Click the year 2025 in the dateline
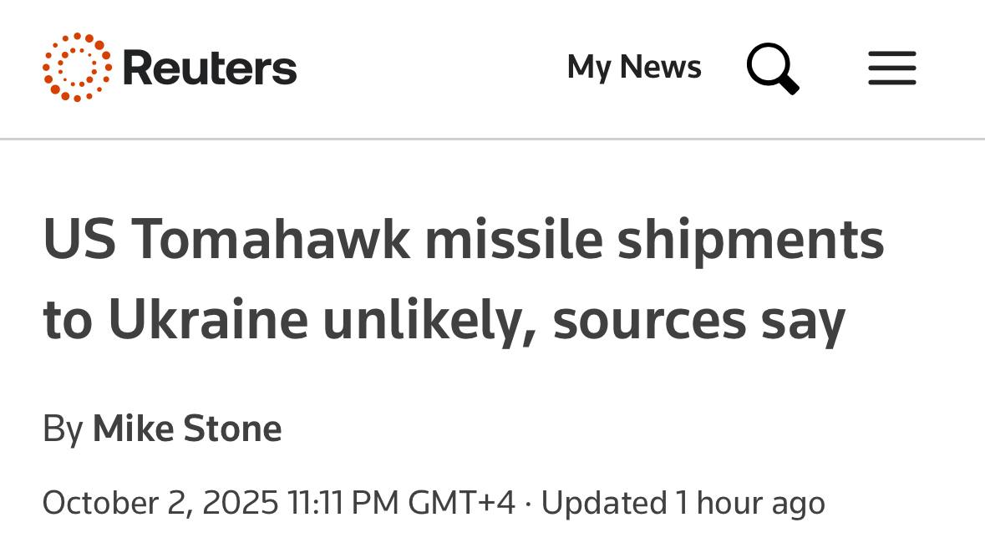Viewport: 985px width, 558px height. tap(240, 503)
